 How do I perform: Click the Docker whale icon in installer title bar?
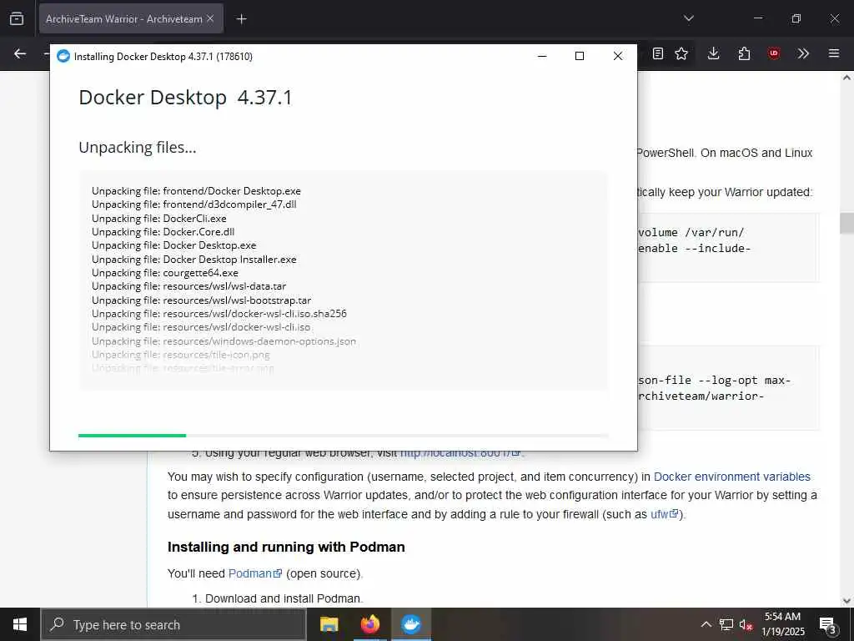(63, 56)
